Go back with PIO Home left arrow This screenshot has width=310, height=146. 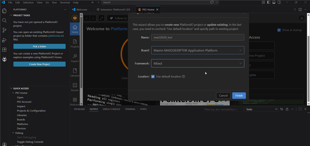tap(86, 18)
